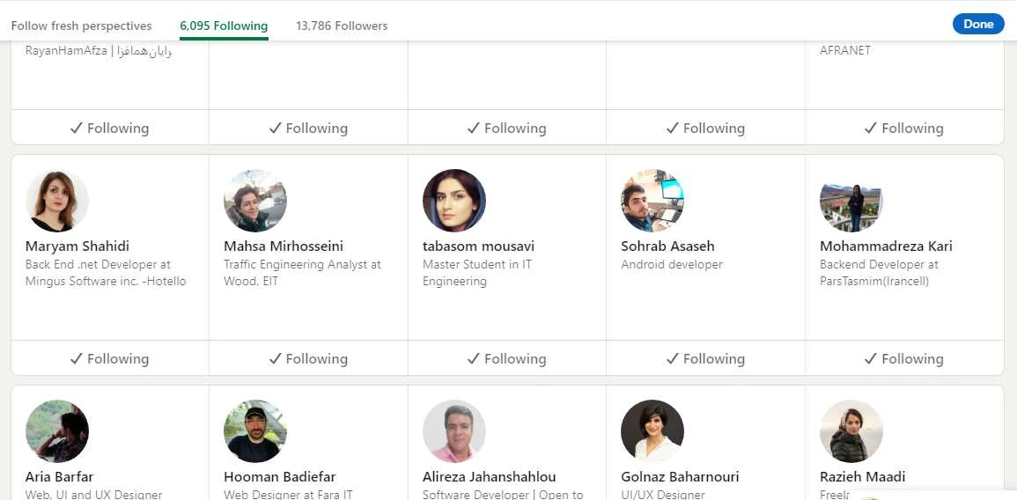Screen dimensions: 1017x500
Task: Open Sohrab Asaseh's profile picture
Action: point(652,201)
